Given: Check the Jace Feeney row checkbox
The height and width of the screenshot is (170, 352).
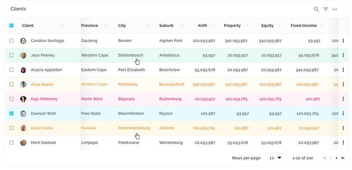Looking at the screenshot, I should click(x=11, y=55).
